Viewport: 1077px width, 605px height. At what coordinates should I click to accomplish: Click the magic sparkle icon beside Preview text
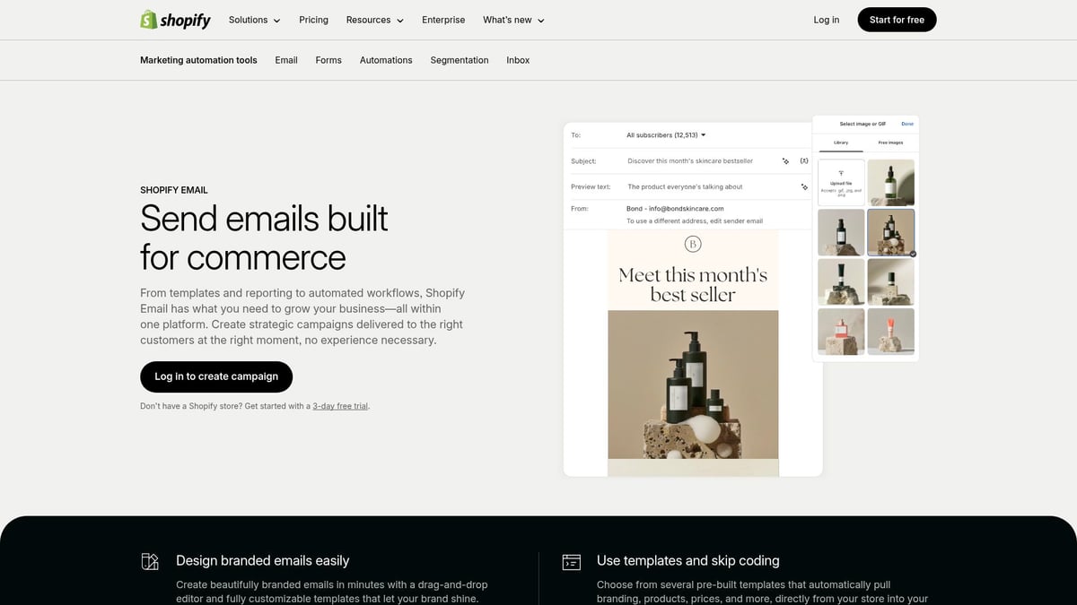coord(804,187)
